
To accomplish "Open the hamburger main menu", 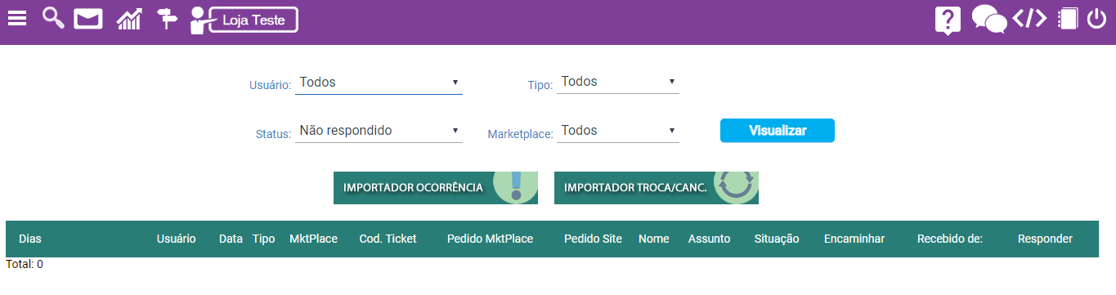I will pyautogui.click(x=17, y=19).
